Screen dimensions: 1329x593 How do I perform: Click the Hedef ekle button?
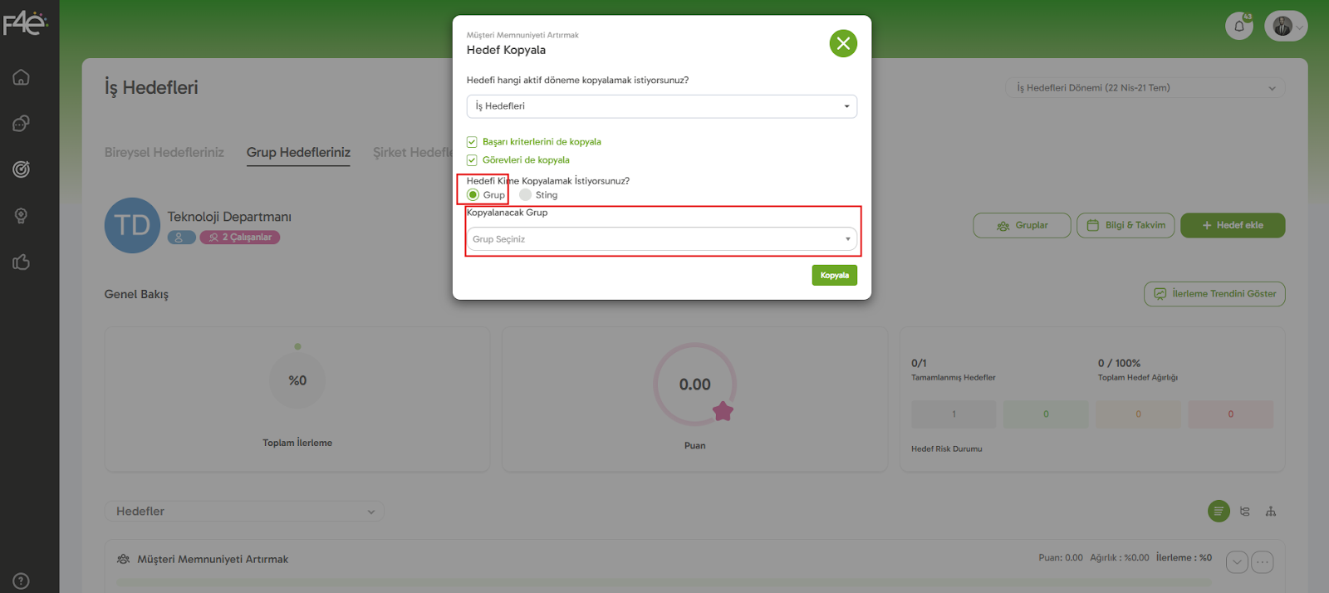[1232, 226]
